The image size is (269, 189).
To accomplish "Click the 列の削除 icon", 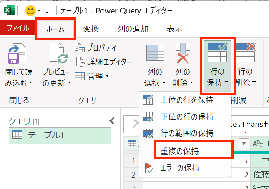I will point(183,53).
